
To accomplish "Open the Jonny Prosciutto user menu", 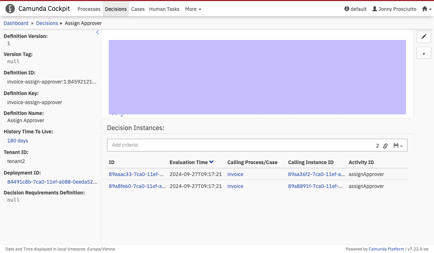I will point(394,9).
